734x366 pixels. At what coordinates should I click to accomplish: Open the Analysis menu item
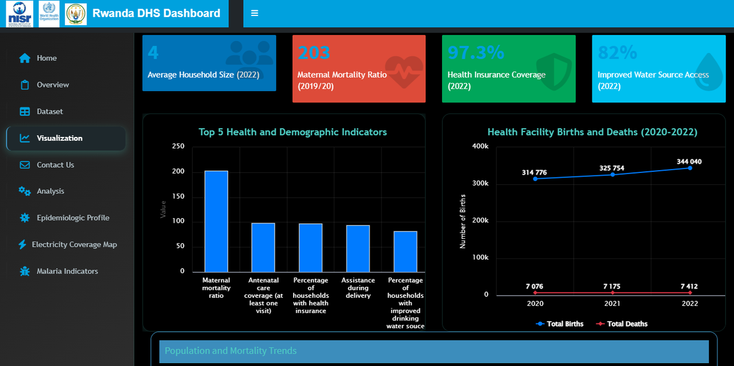66,191
